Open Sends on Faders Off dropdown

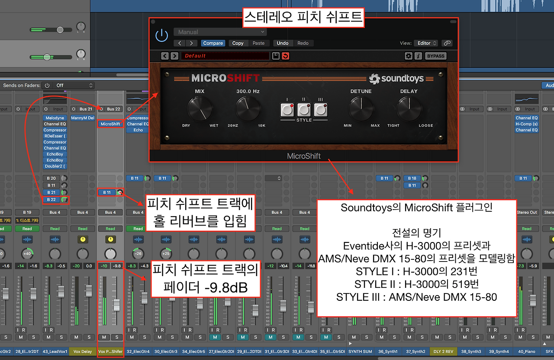(74, 86)
